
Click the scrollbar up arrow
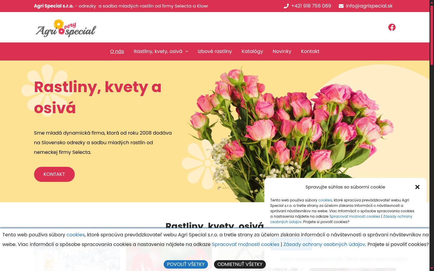(x=432, y=2)
